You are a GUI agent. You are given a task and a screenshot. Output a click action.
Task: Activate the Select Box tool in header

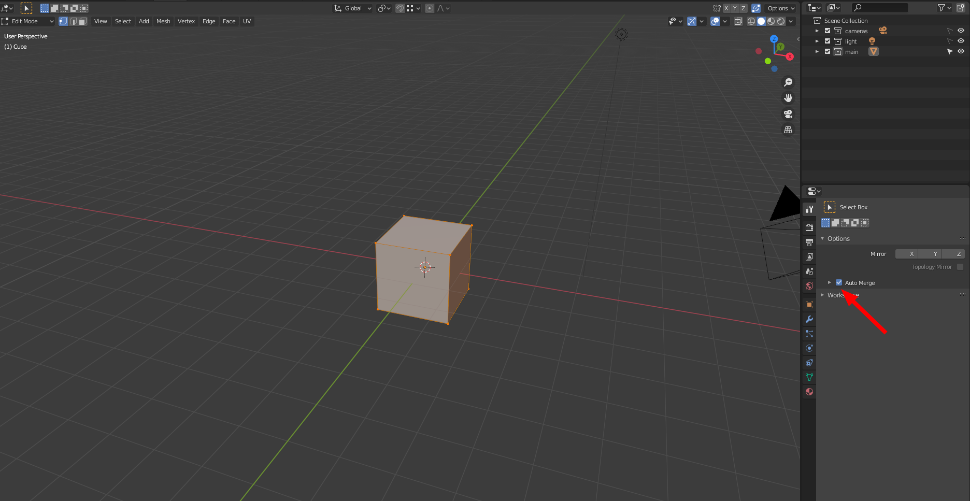tap(26, 8)
